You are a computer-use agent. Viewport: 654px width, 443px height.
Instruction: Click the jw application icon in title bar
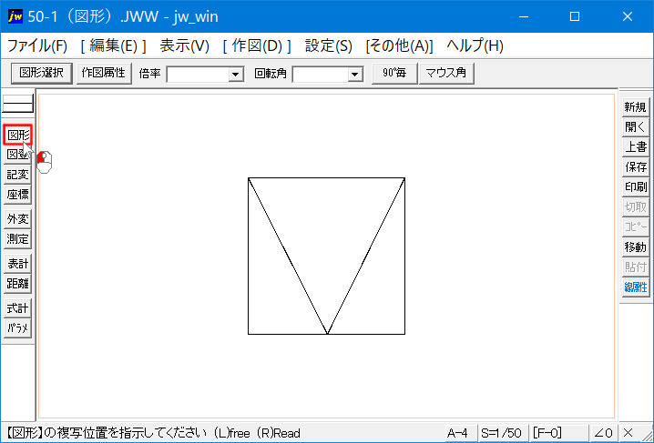[15, 16]
